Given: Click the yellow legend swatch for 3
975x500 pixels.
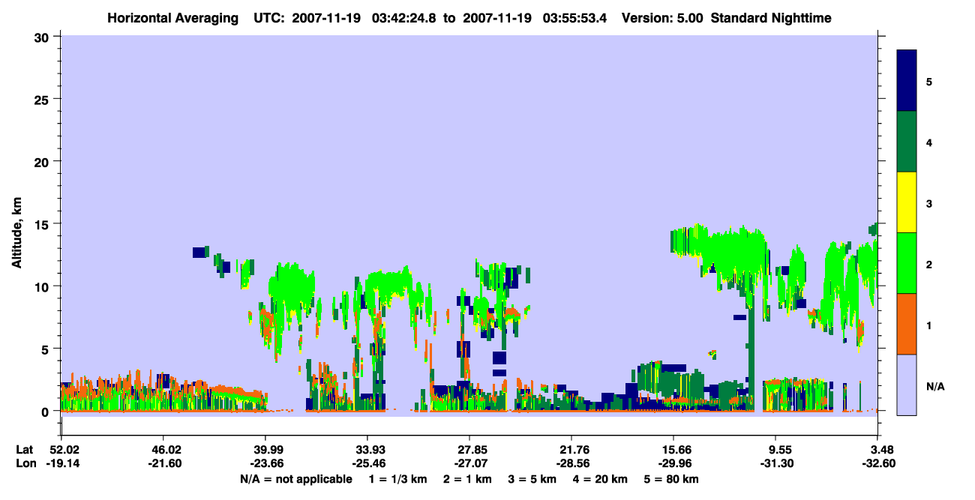Looking at the screenshot, I should tap(907, 202).
